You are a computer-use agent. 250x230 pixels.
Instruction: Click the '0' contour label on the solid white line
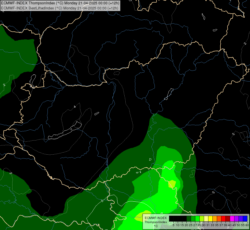click(x=102, y=201)
